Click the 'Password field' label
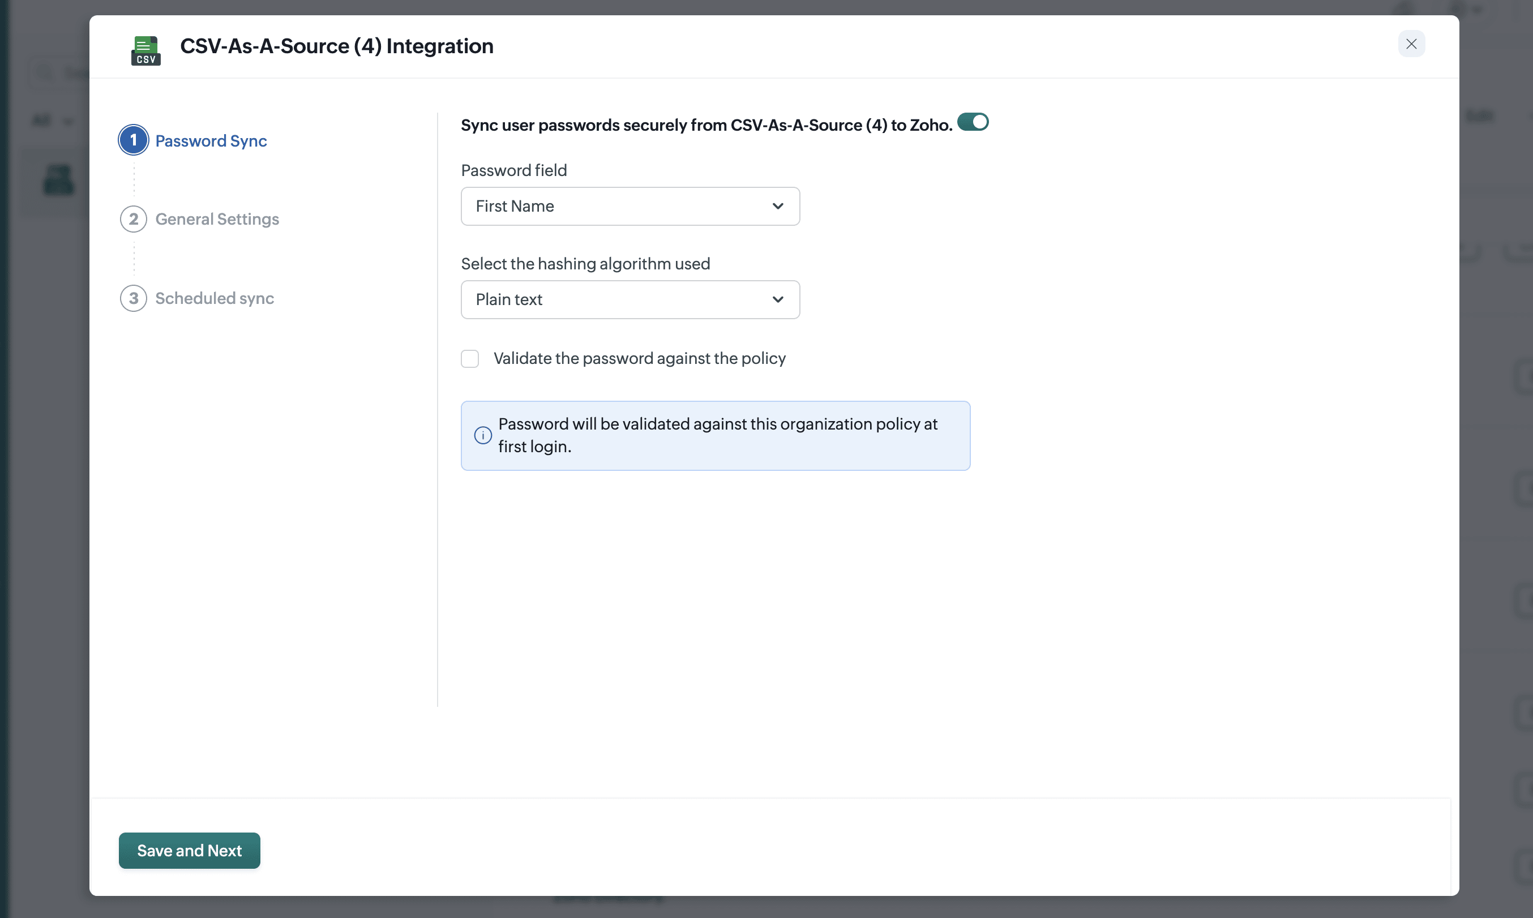The width and height of the screenshot is (1533, 918). [513, 170]
